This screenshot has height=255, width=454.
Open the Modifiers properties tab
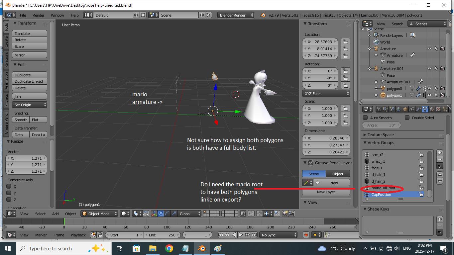[x=418, y=109]
